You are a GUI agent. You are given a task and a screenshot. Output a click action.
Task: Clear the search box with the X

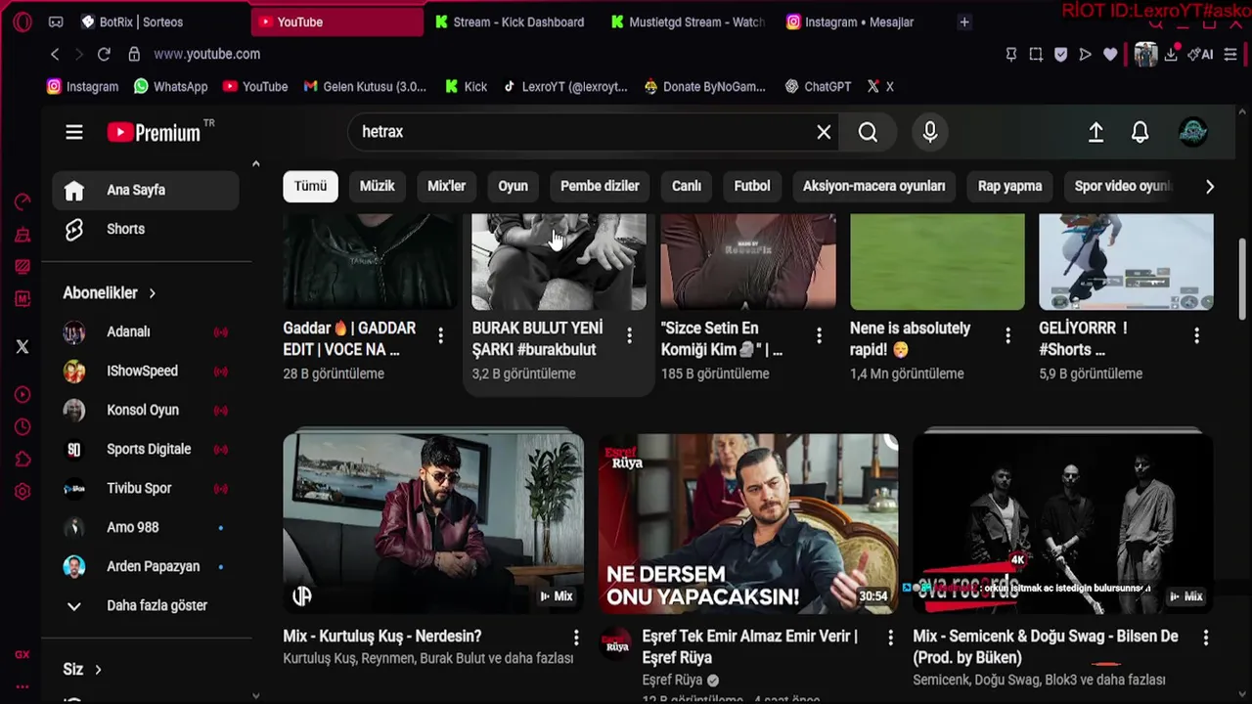[x=824, y=132]
